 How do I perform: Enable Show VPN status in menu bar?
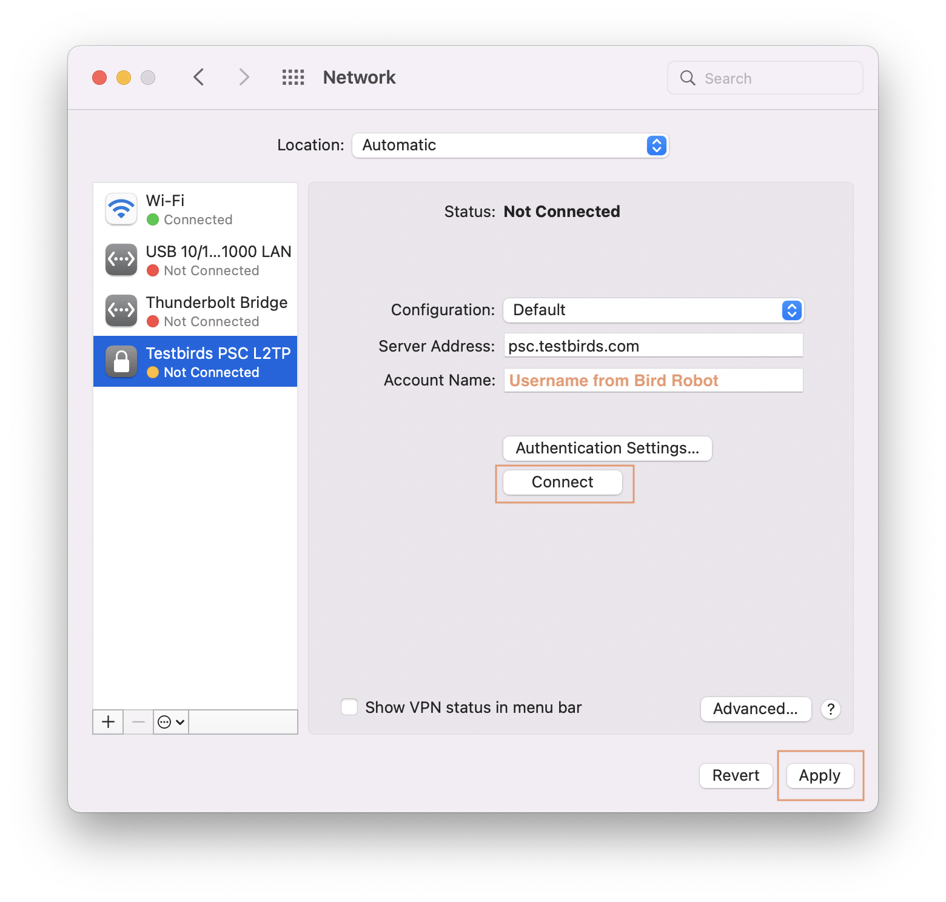pos(349,707)
